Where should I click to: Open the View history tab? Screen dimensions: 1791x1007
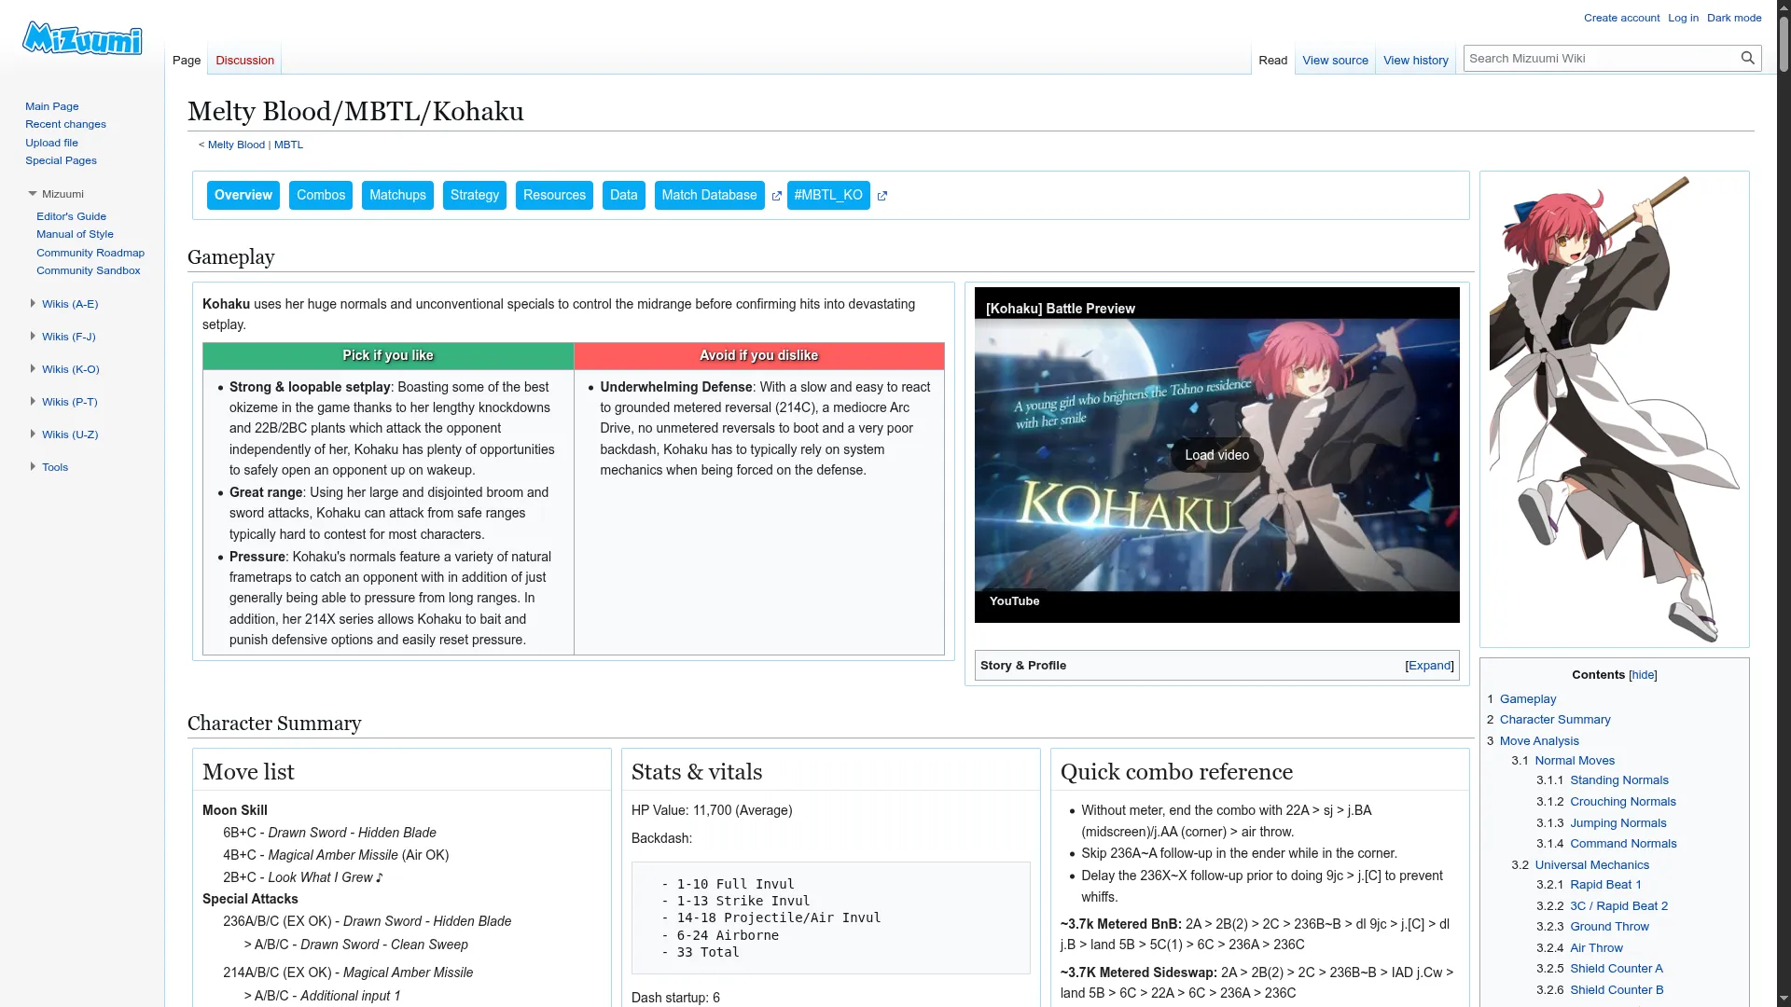click(1415, 61)
